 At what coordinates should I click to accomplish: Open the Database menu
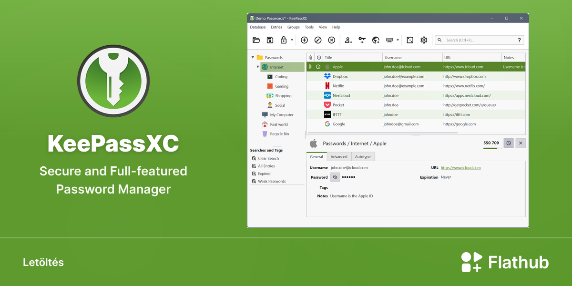[258, 27]
